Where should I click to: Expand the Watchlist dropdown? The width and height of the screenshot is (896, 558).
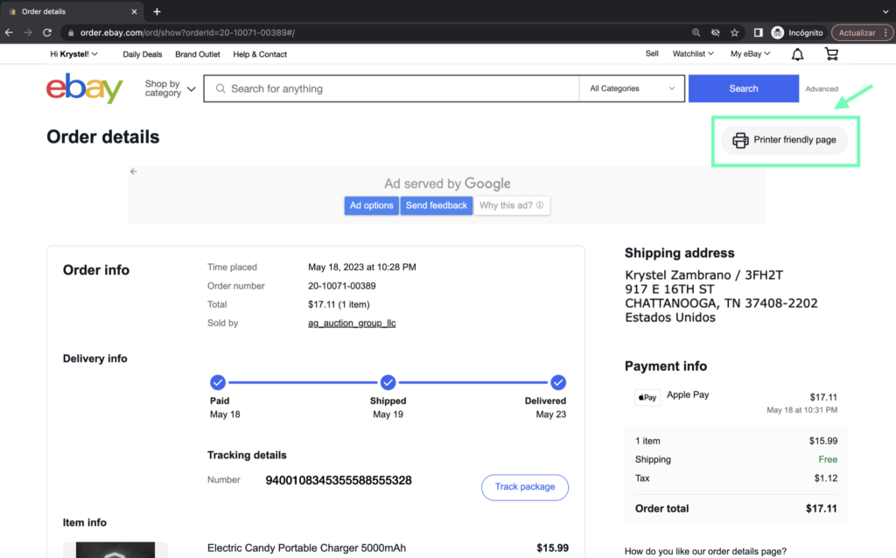point(693,54)
